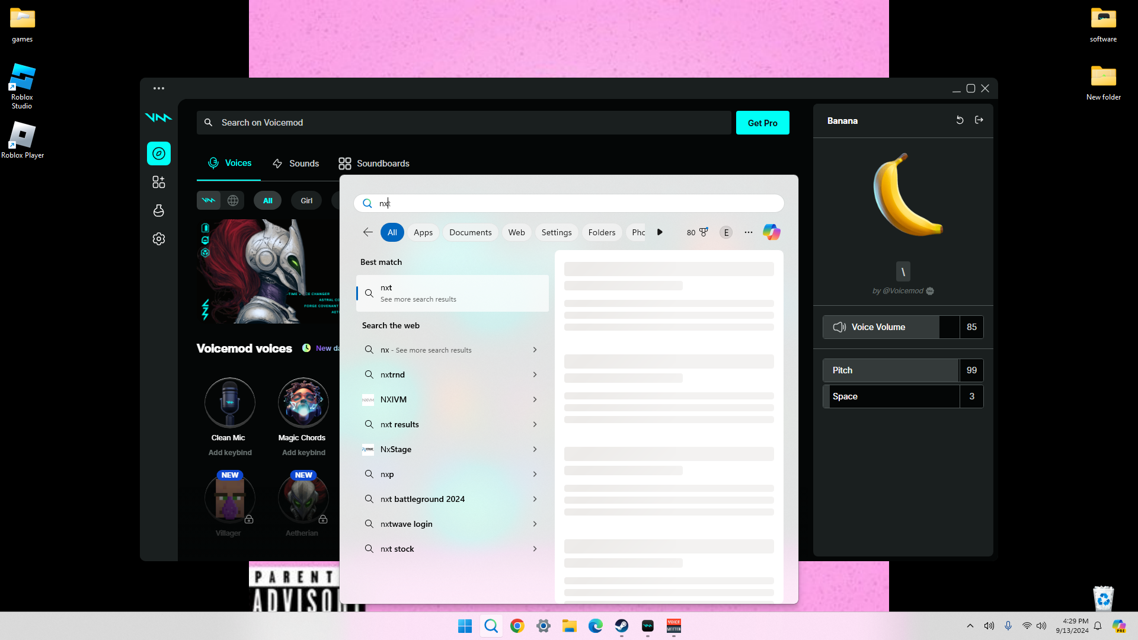
Task: Adjust the Pitch slider
Action: point(891,370)
